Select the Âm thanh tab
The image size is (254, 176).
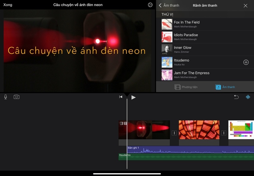(x=225, y=87)
